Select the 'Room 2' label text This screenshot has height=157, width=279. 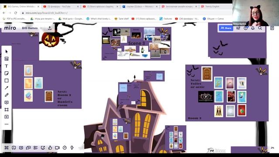[195, 118]
